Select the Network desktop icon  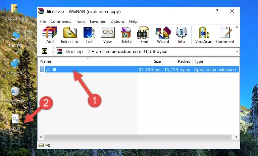[15, 67]
